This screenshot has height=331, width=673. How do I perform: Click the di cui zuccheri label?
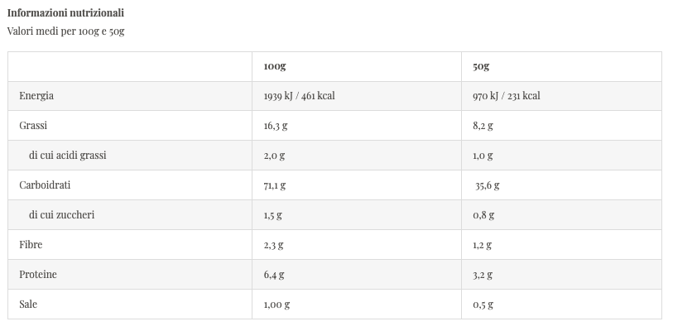point(61,215)
